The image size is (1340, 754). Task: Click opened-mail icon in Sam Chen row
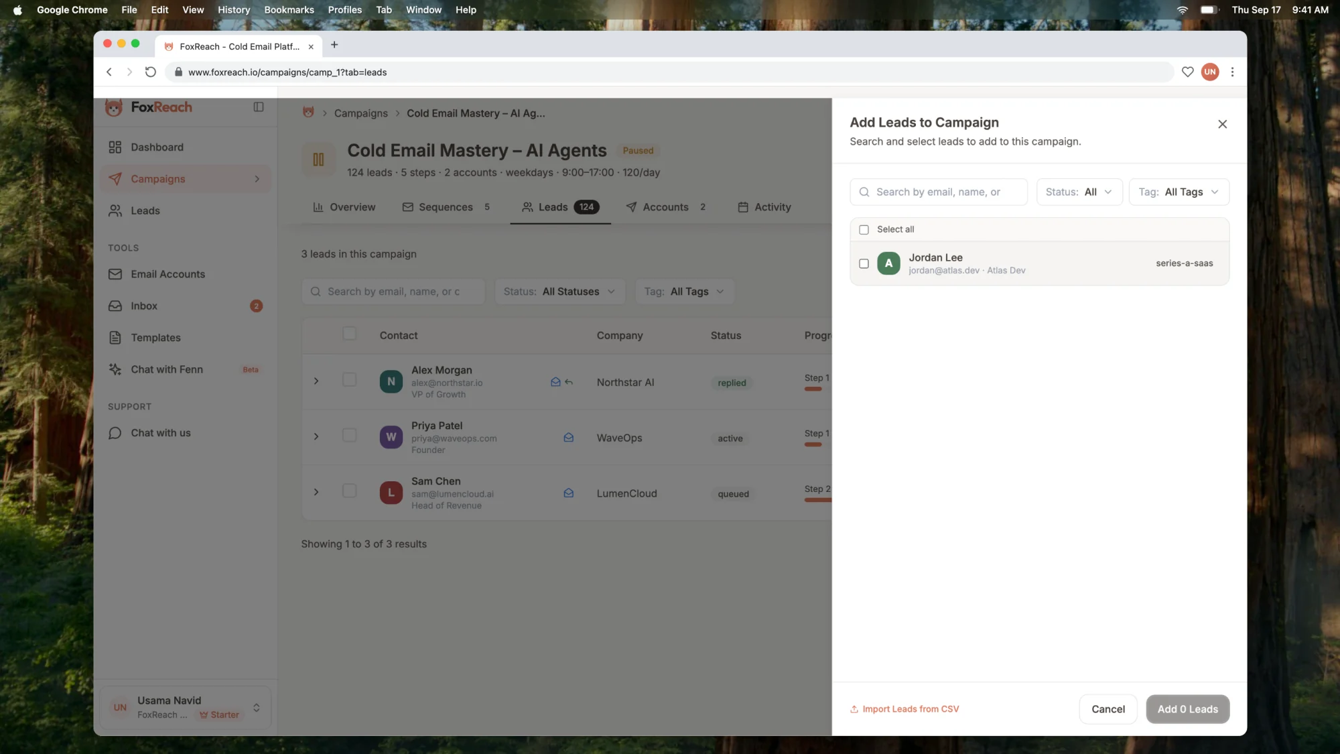(568, 493)
